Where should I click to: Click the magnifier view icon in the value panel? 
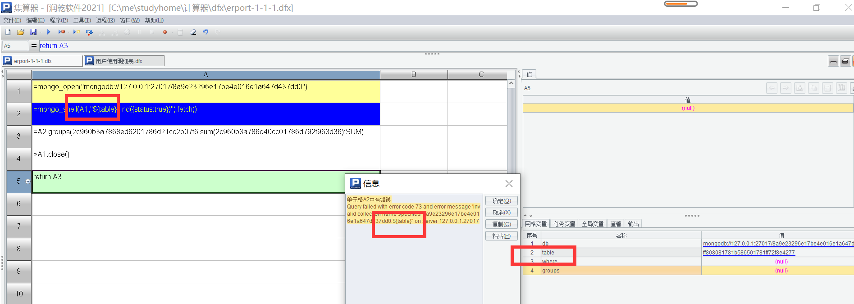point(799,88)
